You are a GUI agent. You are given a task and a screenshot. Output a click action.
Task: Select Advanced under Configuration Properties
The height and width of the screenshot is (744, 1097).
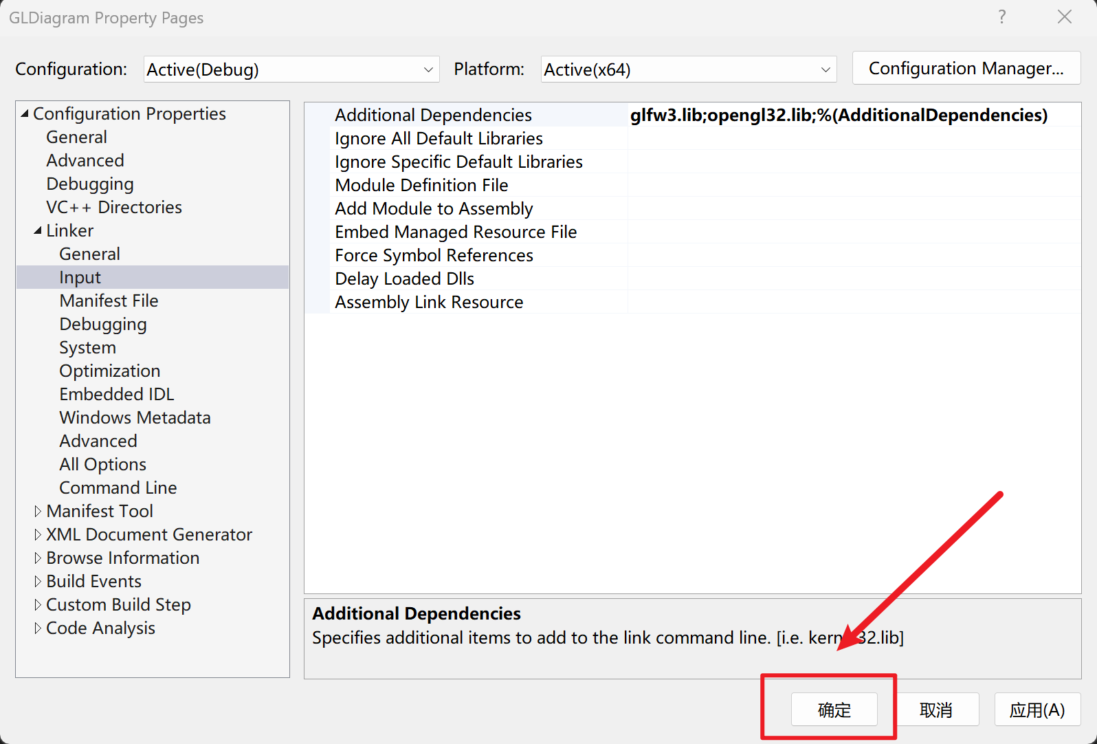85,161
